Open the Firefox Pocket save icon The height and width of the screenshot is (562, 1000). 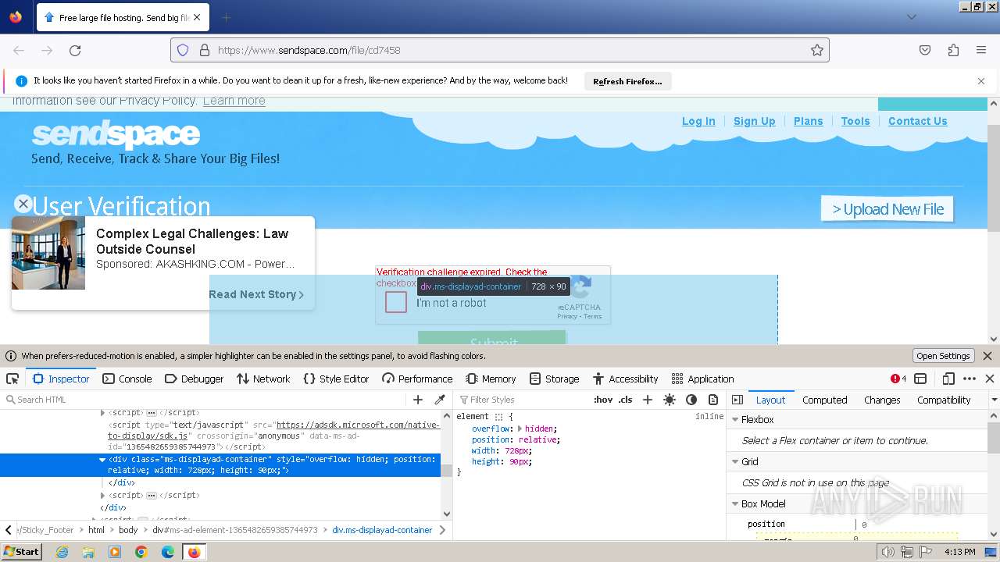coord(925,50)
